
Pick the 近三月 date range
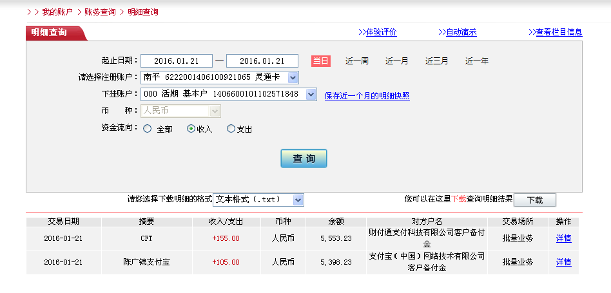436,61
